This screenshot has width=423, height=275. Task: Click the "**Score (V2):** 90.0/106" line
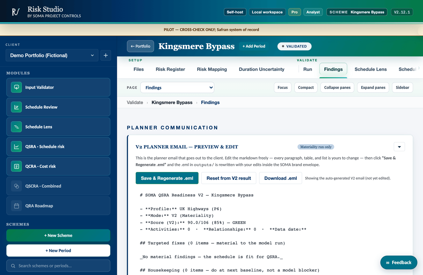click(x=193, y=223)
